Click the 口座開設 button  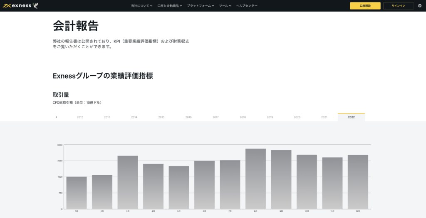pyautogui.click(x=365, y=6)
